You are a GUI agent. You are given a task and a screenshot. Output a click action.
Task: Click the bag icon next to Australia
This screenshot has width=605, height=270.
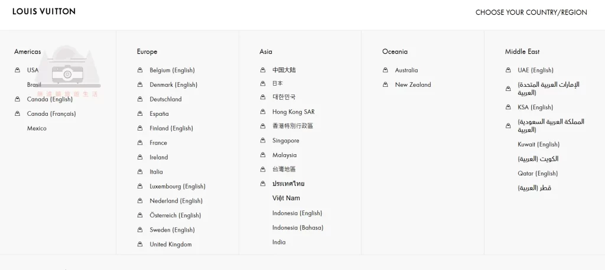pyautogui.click(x=386, y=70)
